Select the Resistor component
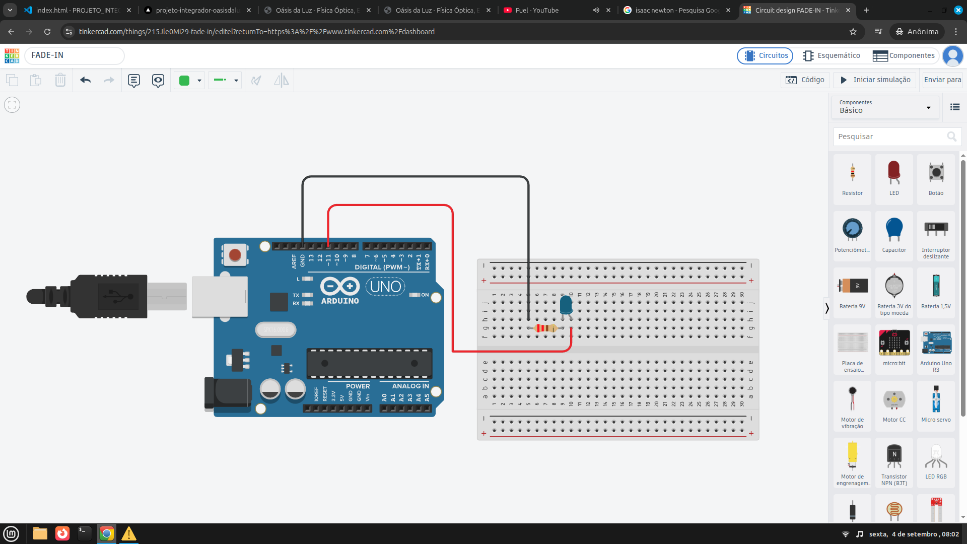Screen dimensions: 967x544 (x=852, y=179)
